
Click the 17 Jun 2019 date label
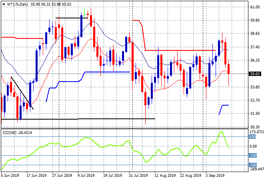click(x=36, y=176)
